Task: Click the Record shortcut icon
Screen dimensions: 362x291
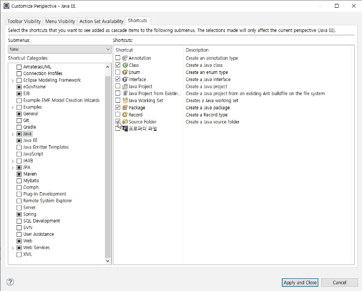Action: click(125, 115)
